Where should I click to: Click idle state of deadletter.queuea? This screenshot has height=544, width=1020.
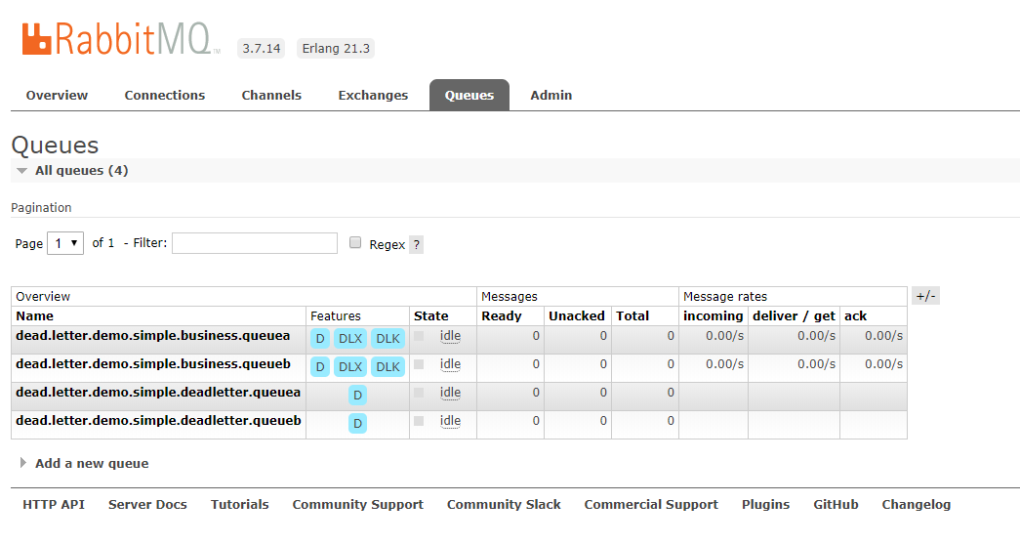(450, 393)
